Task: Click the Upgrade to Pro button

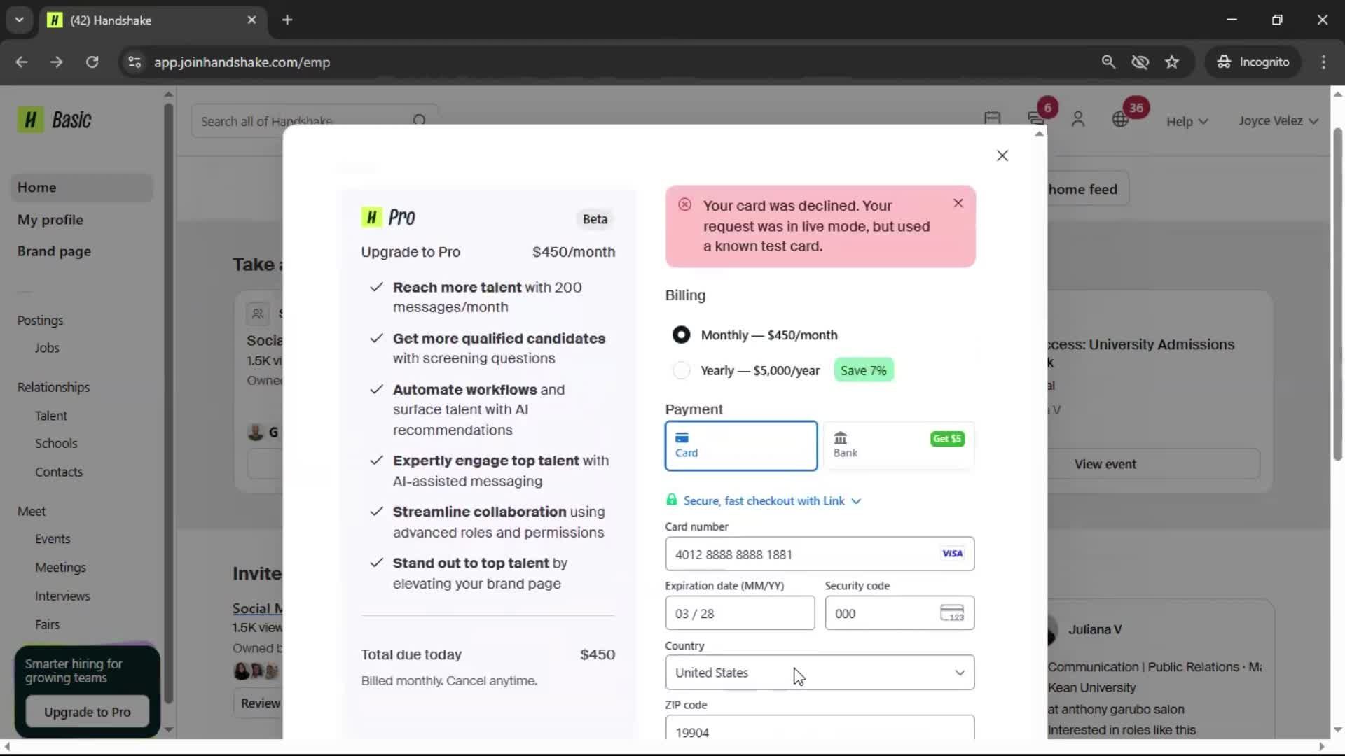Action: tap(88, 712)
